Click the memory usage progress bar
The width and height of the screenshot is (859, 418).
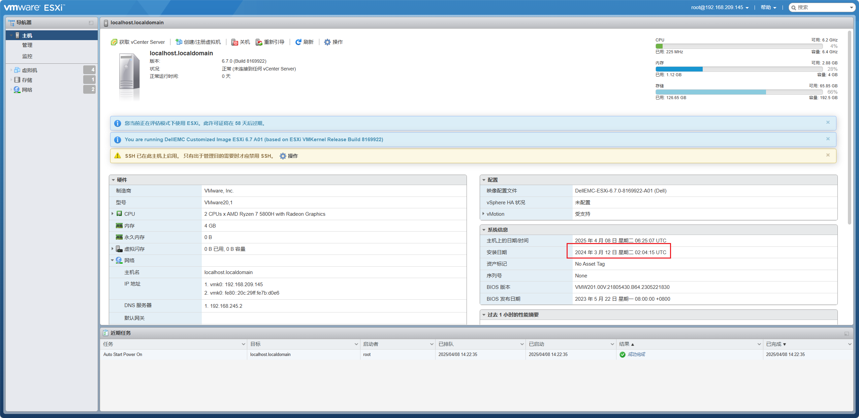[739, 69]
